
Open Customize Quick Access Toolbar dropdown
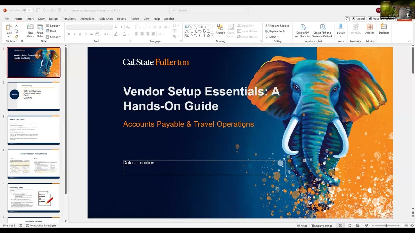coord(65,10)
